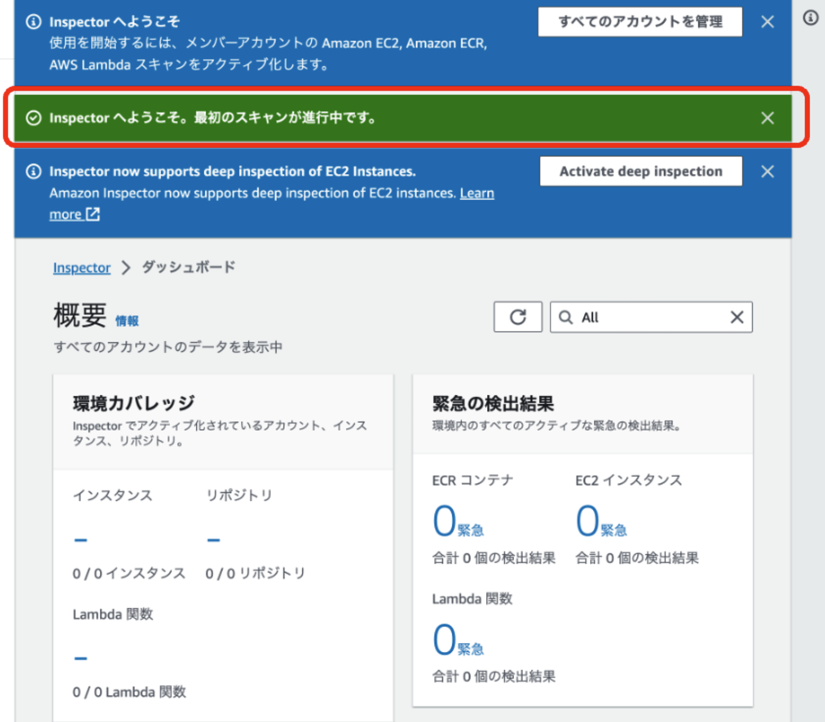825x722 pixels.
Task: Click '合計 0 個の検出結果' under EC2 インスタンス
Action: pyautogui.click(x=637, y=558)
